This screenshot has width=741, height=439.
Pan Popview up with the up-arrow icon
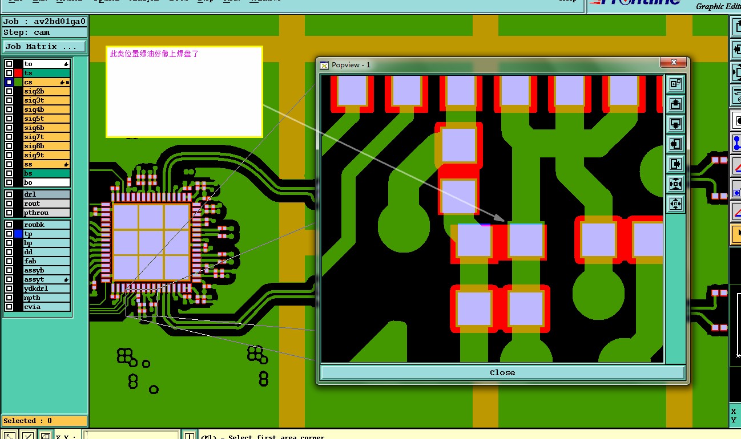point(675,104)
